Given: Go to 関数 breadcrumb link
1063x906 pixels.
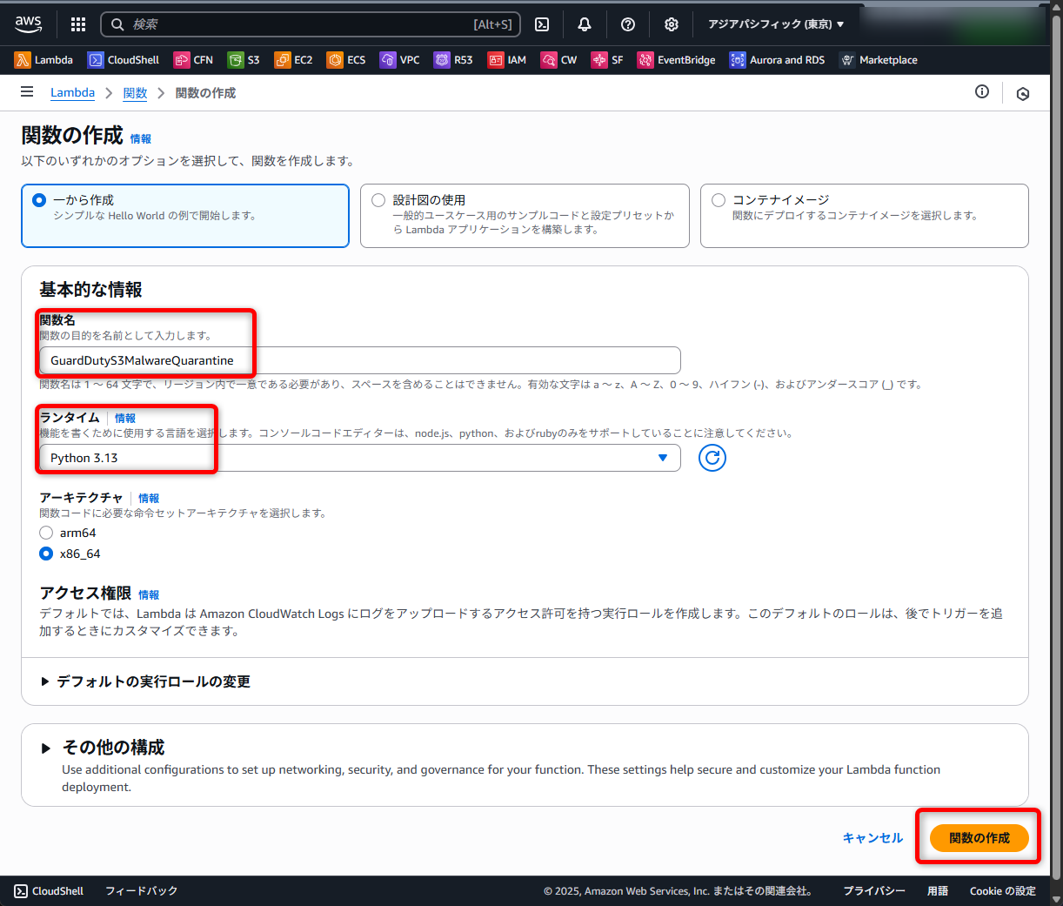Looking at the screenshot, I should tap(135, 92).
